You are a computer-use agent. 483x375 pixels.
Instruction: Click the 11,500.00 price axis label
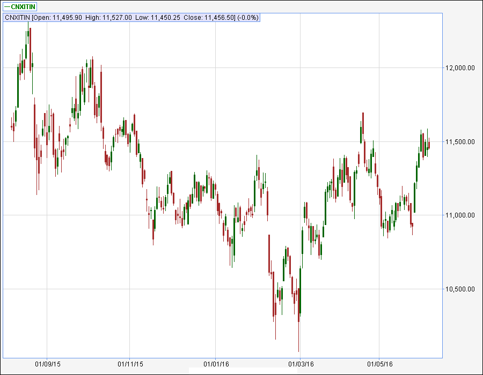coord(460,143)
